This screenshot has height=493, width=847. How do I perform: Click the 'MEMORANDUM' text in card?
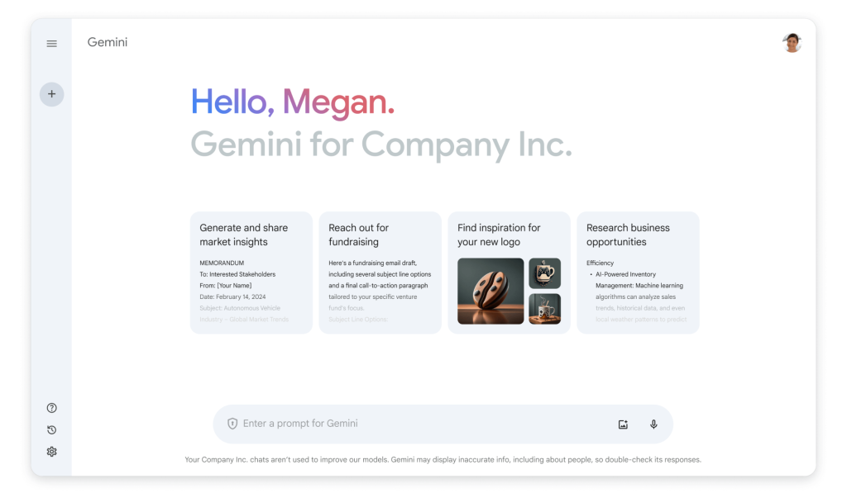click(x=222, y=263)
